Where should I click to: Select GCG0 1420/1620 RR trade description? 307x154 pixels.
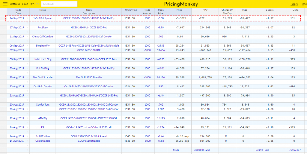tap(89, 50)
